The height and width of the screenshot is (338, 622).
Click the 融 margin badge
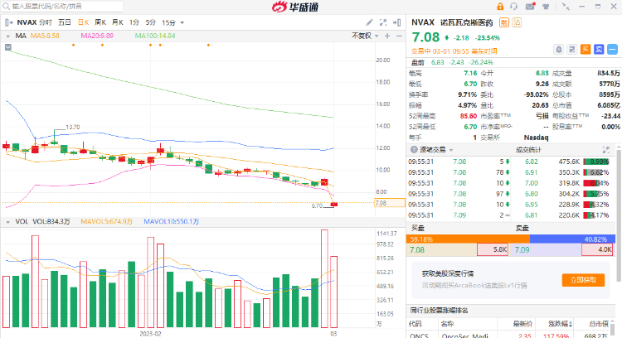click(x=503, y=22)
